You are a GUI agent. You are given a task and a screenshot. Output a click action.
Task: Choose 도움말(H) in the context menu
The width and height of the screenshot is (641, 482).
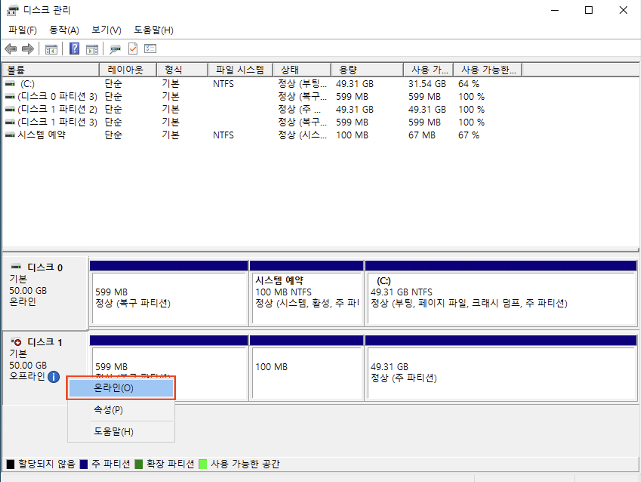click(121, 431)
